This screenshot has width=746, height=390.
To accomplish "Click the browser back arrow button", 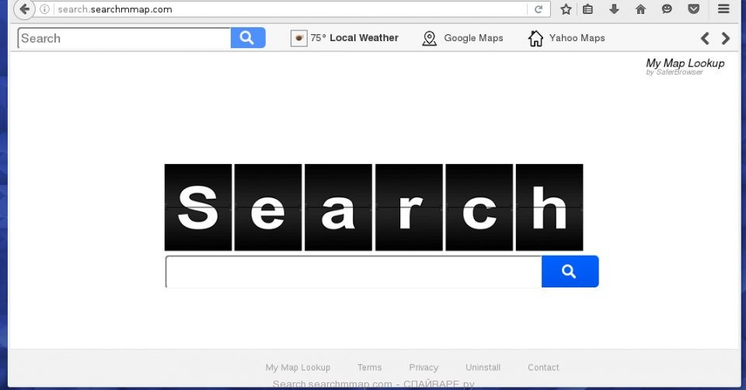I will (24, 9).
